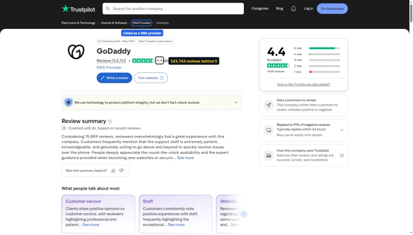Click Visit website button
This screenshot has height=235, width=413.
tap(151, 78)
